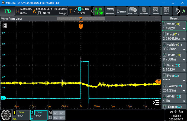Click the Rmt remote status indicator
The height and width of the screenshot is (121, 187).
pos(181,112)
